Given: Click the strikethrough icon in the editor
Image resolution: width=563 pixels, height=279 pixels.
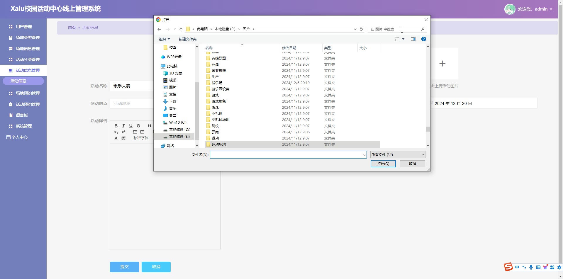Looking at the screenshot, I should click(138, 126).
